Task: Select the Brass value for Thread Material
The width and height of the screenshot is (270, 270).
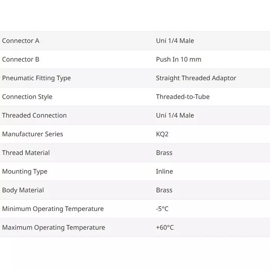Action: pos(164,153)
